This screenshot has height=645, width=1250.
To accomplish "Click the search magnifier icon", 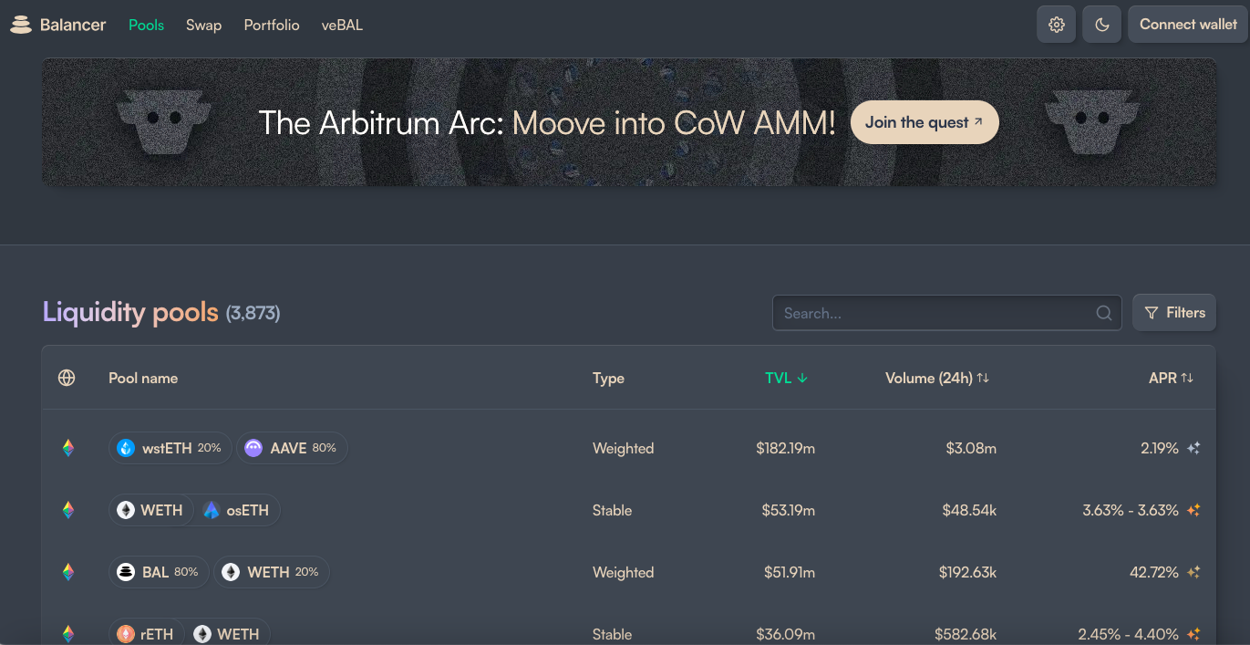I will (1103, 313).
